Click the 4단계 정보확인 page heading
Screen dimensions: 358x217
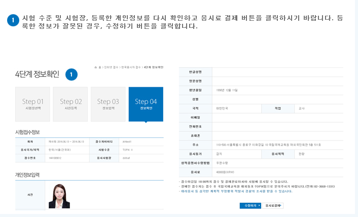[37, 75]
